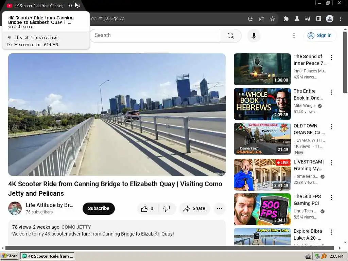Open options for The Entire Book video
The image size is (348, 261).
tap(332, 92)
